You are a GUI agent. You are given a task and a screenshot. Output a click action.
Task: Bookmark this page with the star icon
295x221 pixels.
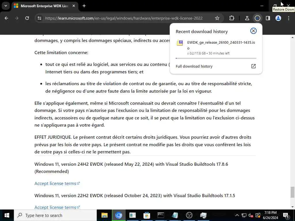pos(217,18)
